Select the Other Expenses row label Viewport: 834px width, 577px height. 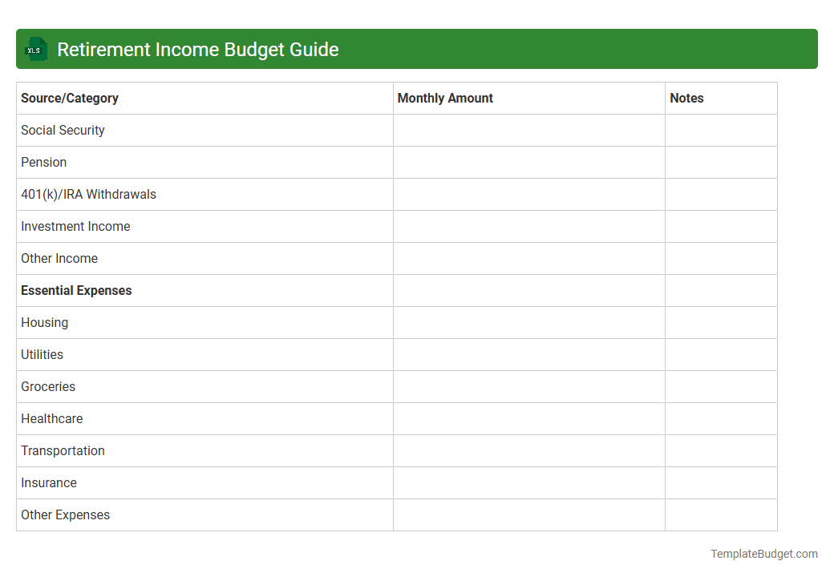[65, 514]
